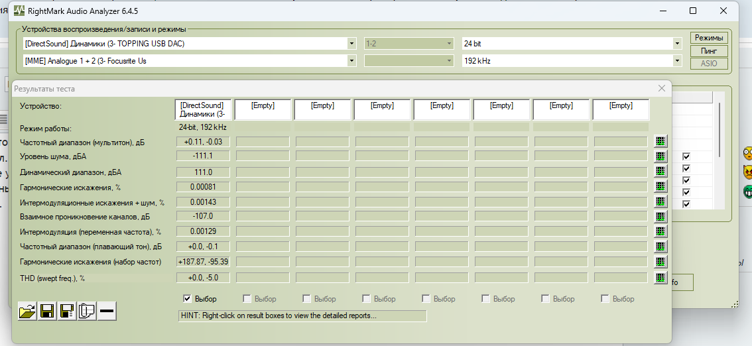Tick the second Выбор checkbox
The height and width of the screenshot is (346, 752).
pyautogui.click(x=247, y=299)
